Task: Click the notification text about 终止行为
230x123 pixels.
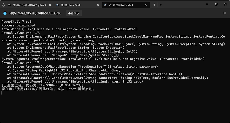Action: click(35, 13)
